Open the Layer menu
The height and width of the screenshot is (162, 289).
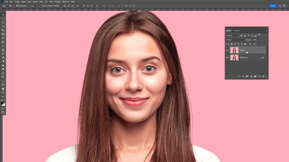23,2
